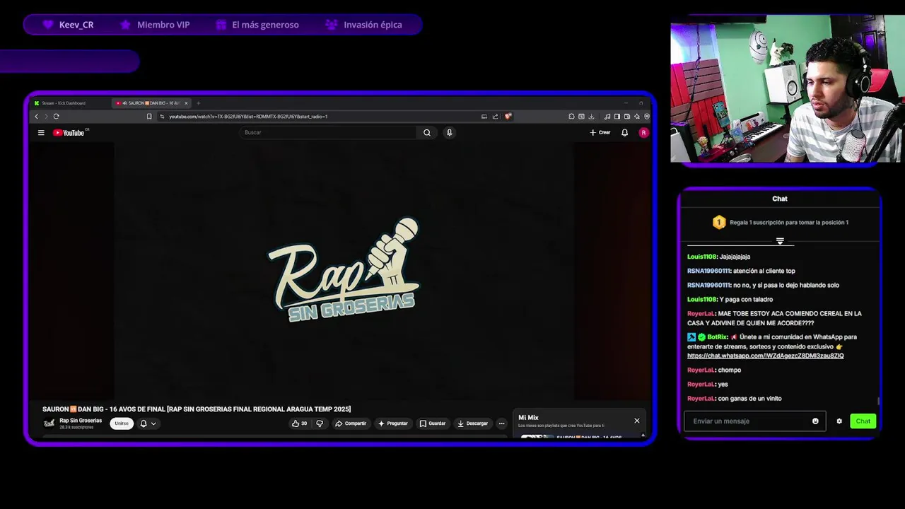Click the Compartir share button

coord(351,423)
